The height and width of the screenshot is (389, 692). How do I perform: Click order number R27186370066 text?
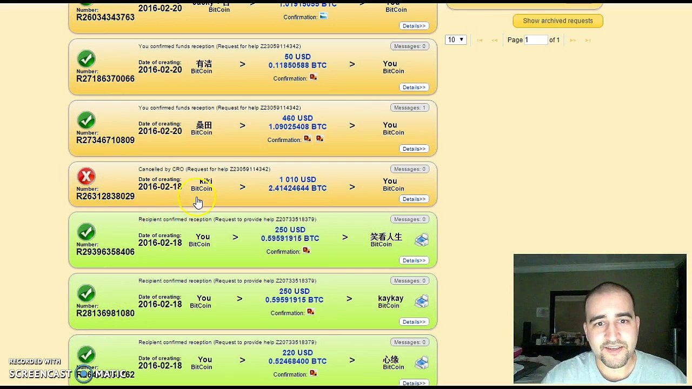105,79
